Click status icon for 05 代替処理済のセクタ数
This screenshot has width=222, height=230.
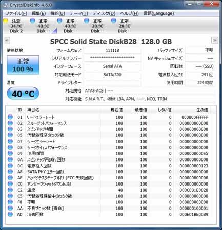pyautogui.click(x=10, y=135)
